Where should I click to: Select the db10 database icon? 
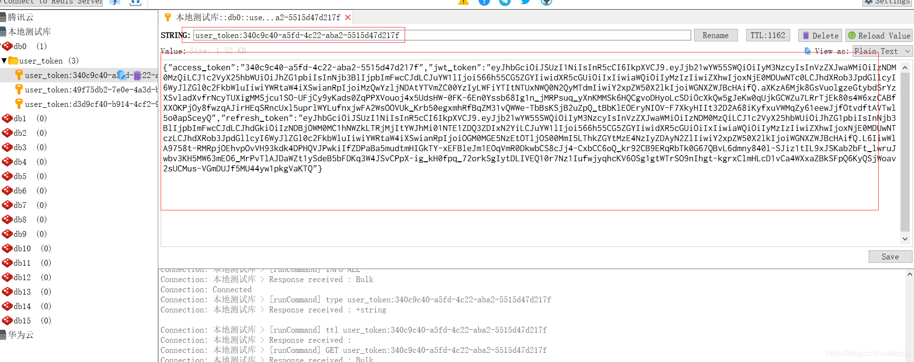[7, 248]
